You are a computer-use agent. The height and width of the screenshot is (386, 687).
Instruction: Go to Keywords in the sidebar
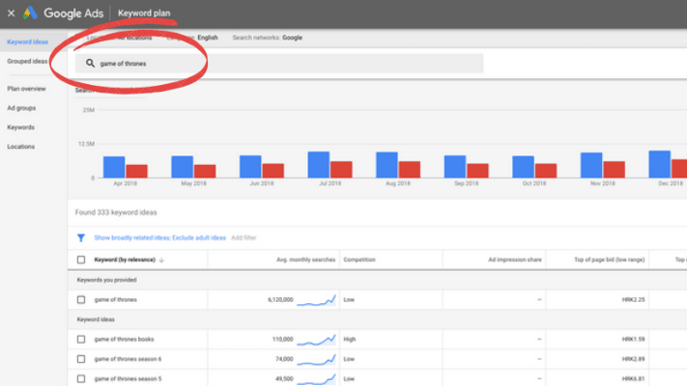coord(20,127)
